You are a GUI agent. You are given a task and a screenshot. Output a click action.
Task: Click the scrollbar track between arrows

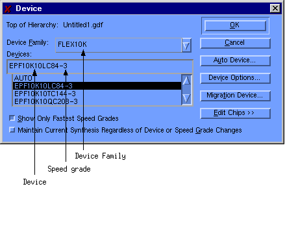(x=186, y=90)
